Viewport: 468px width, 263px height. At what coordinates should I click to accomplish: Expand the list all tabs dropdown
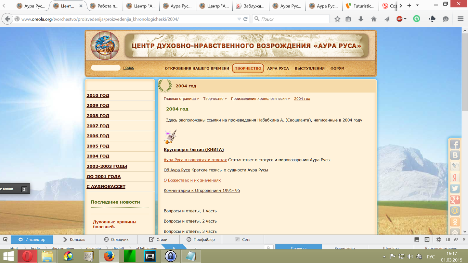pyautogui.click(x=417, y=6)
